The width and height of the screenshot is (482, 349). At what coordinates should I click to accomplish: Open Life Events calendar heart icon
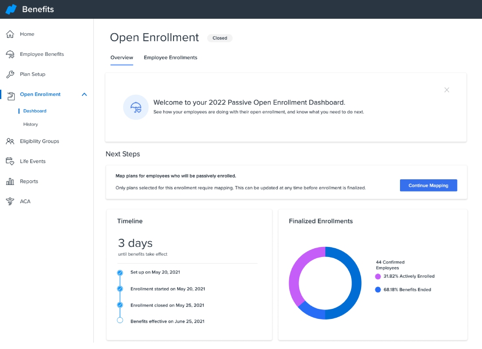pyautogui.click(x=10, y=161)
